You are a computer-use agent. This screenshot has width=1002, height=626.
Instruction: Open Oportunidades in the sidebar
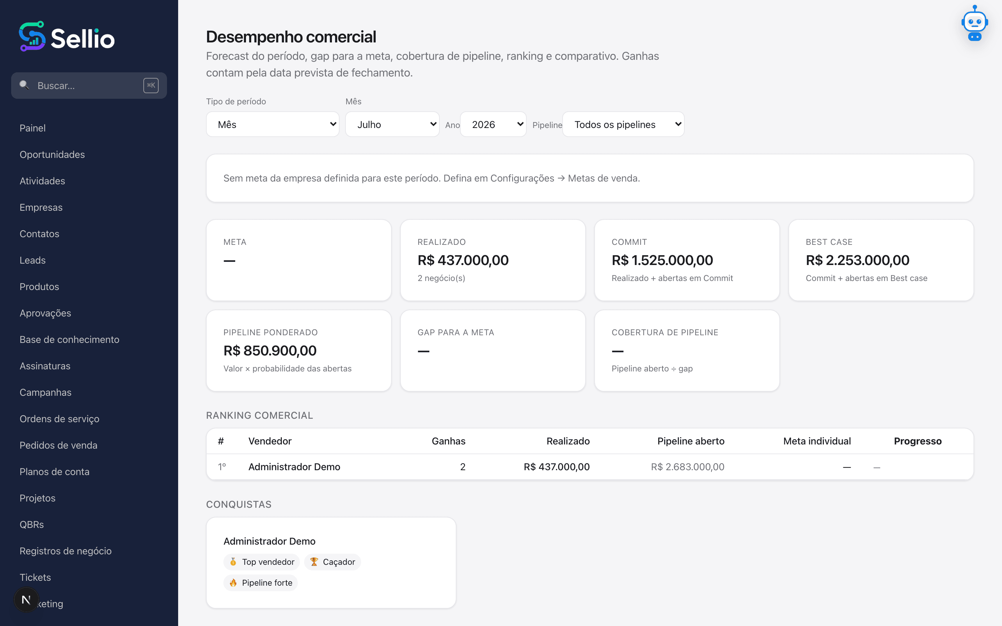[52, 154]
